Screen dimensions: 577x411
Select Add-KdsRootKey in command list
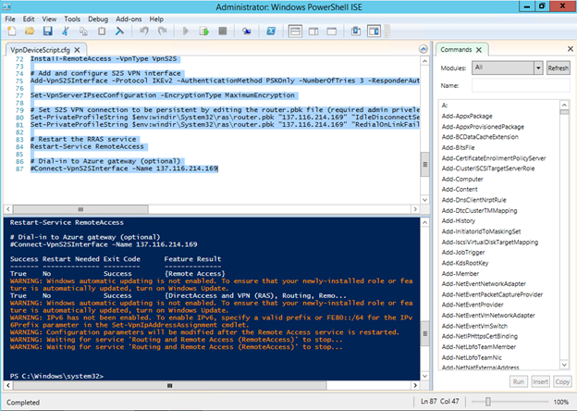click(x=465, y=263)
